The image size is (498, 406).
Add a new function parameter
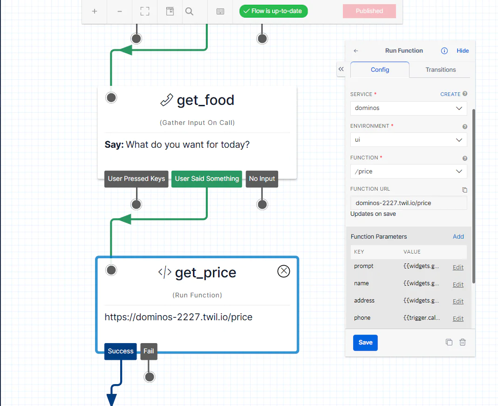458,237
